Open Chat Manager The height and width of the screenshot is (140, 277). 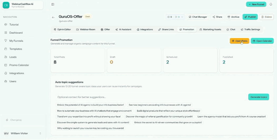click(x=198, y=17)
